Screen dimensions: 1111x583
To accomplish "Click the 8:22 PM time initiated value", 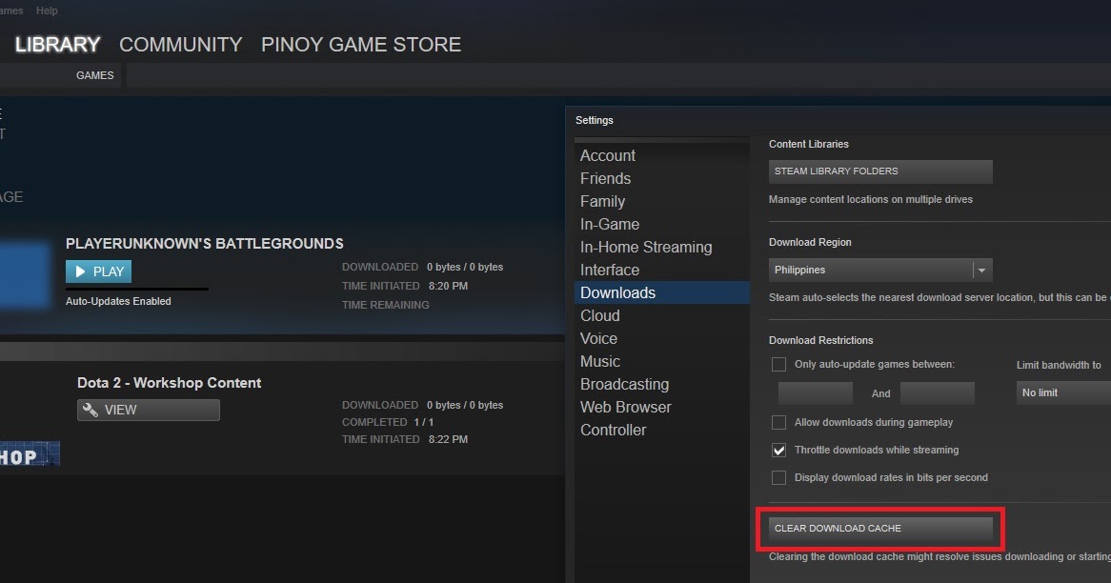I will coord(448,439).
